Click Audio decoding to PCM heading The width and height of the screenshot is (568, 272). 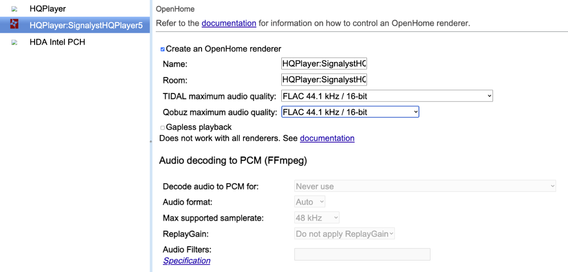point(233,160)
